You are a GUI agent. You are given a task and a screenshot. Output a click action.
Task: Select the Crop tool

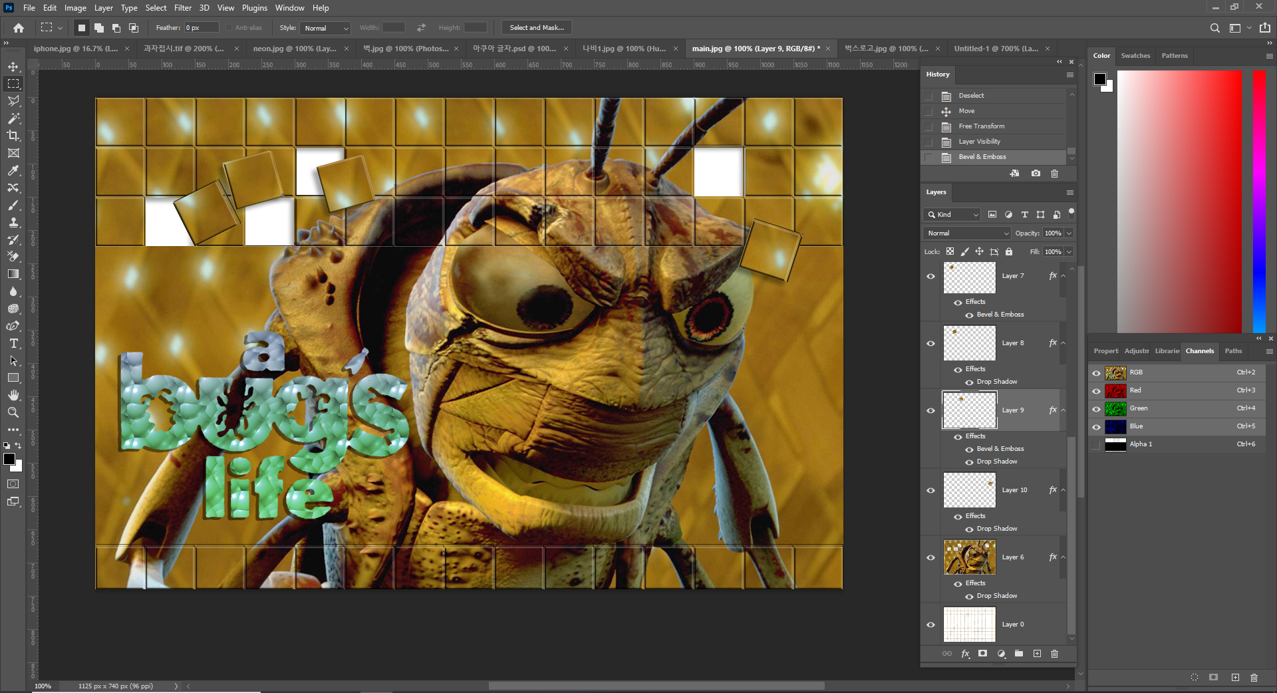pyautogui.click(x=13, y=136)
